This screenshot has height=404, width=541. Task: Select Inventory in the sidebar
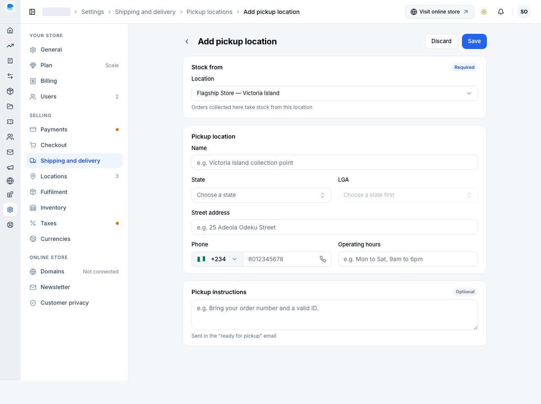click(74, 208)
